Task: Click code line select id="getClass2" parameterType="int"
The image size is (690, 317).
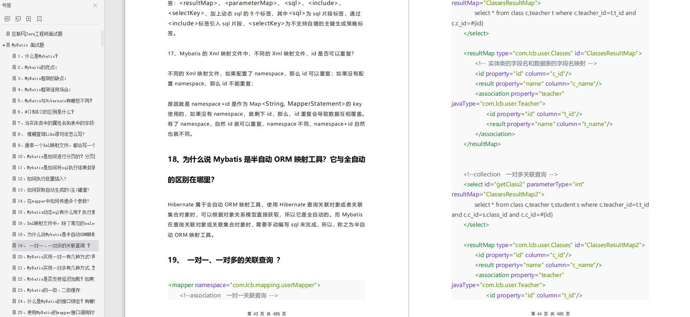Action: [x=524, y=184]
